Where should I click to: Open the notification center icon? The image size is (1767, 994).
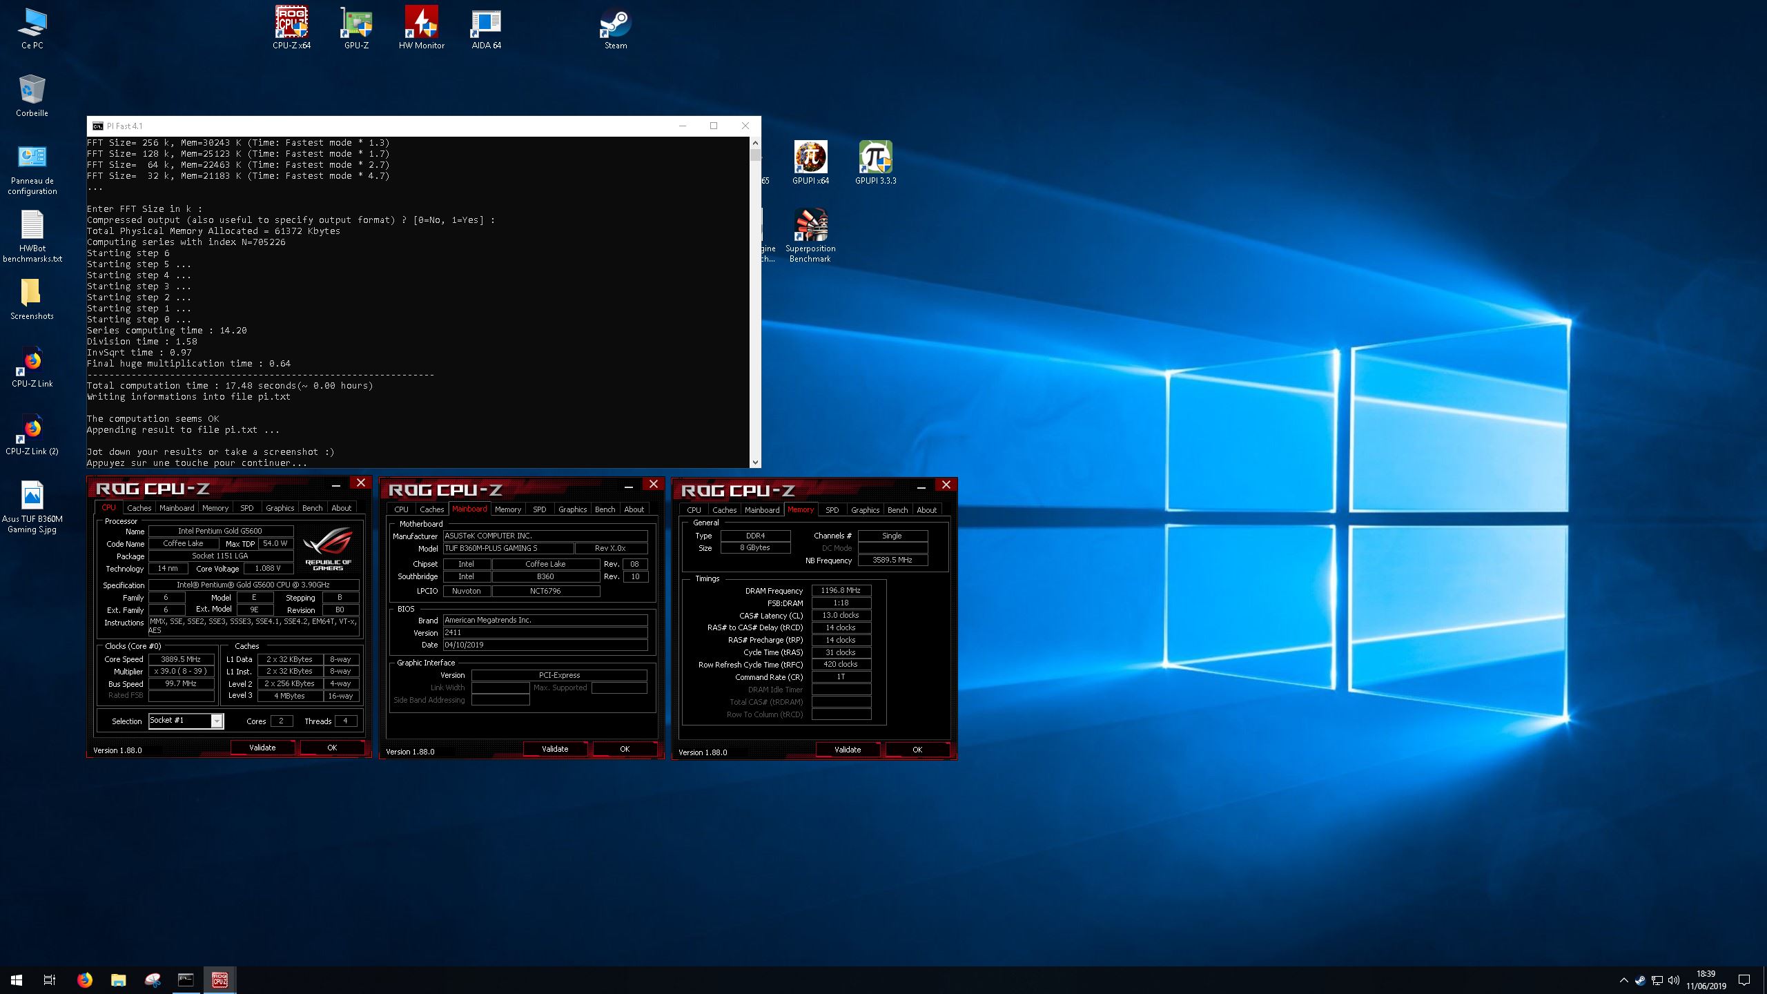tap(1744, 980)
